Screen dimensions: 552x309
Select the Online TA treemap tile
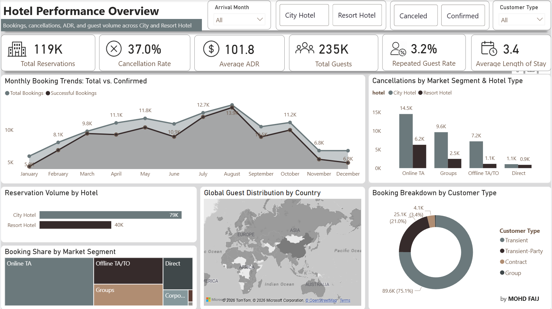49,282
